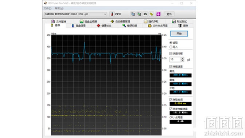Select the Read (读取) radio button
The height and width of the screenshot is (138, 245).
[x=171, y=43]
